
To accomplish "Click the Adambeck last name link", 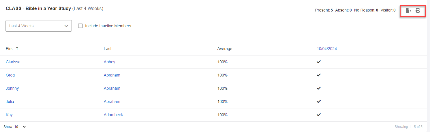I will point(113,115).
